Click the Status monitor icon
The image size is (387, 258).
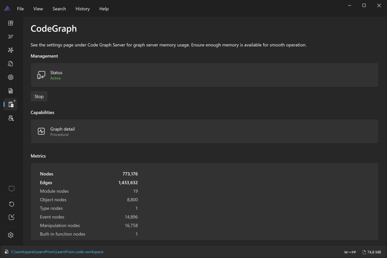(41, 75)
